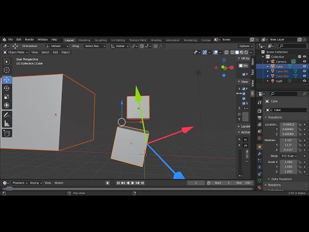
Task: Expand the Camera item in outliner
Action: tap(268, 62)
